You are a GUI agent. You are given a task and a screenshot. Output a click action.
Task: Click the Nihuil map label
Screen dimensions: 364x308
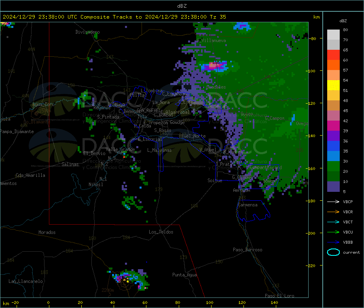[x=96, y=185]
